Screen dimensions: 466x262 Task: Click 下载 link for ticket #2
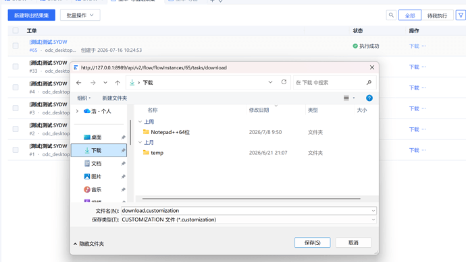414,129
